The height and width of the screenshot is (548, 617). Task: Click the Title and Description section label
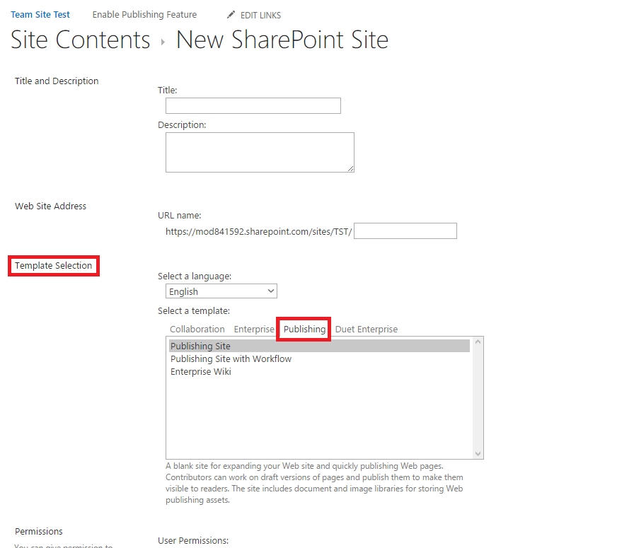tap(57, 81)
